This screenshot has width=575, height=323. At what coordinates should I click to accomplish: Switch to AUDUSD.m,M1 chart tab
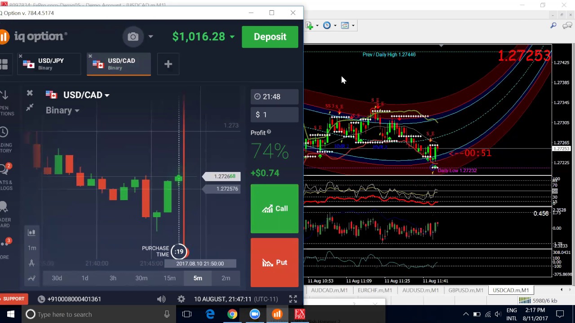pos(420,290)
